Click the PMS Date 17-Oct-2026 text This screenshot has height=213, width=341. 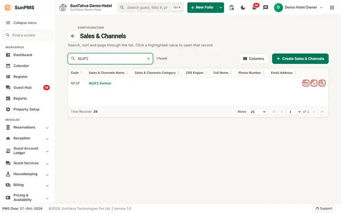click(x=22, y=208)
